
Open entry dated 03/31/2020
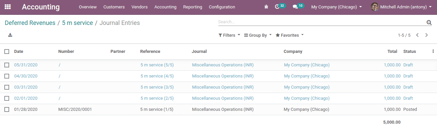point(26,87)
